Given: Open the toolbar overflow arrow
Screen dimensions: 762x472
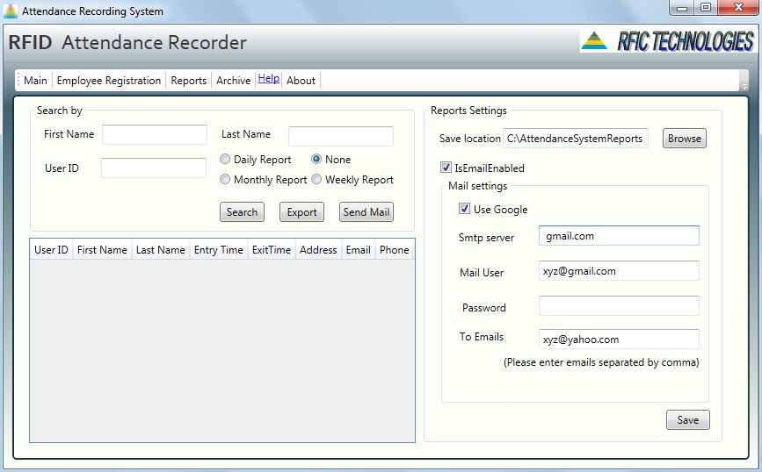Looking at the screenshot, I should point(744,81).
